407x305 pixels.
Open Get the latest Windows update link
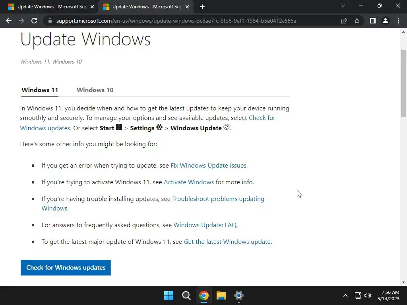click(x=227, y=242)
